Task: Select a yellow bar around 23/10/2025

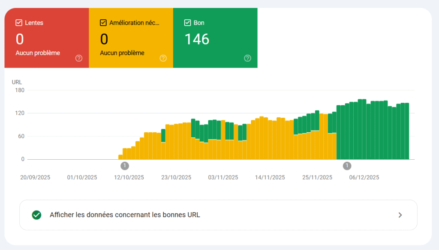Action: [176, 141]
